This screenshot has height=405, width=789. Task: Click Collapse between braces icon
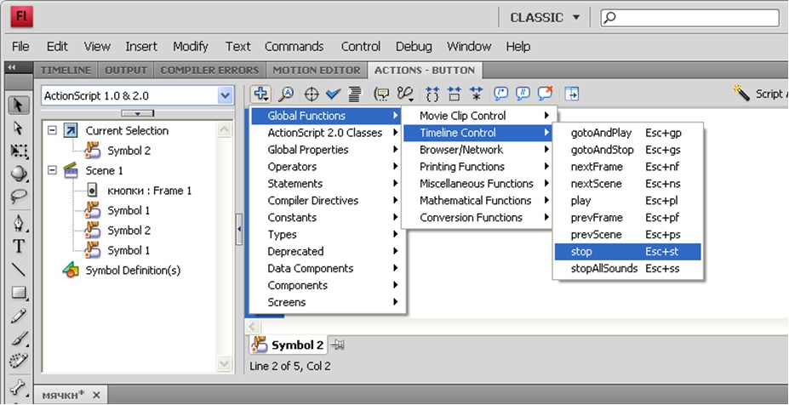pos(432,94)
